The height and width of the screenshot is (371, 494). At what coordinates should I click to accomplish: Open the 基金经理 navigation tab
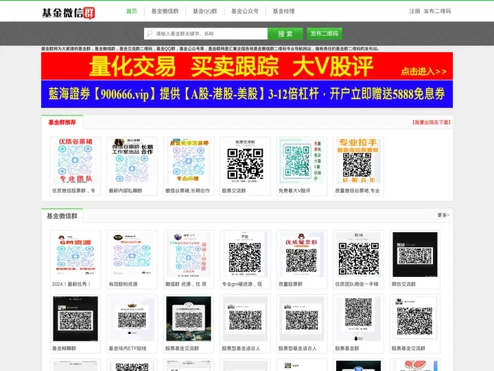pyautogui.click(x=283, y=11)
